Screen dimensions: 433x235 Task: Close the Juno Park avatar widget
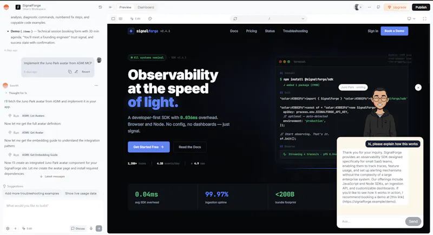coord(418,88)
